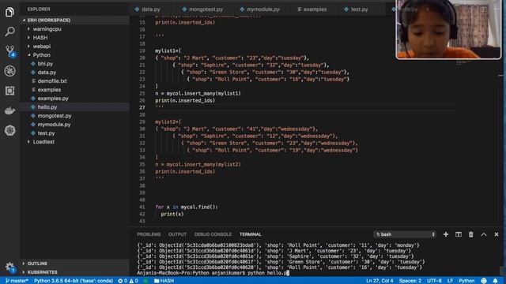Expand the OUTLINE section
Screen dimensions: 506x284
37,263
